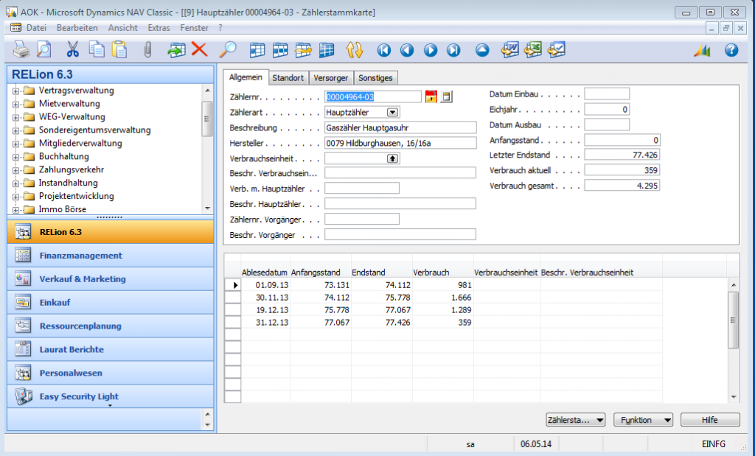Click the Print toolbar icon

(x=21, y=49)
